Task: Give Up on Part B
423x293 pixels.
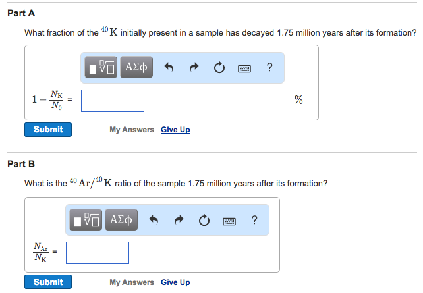Action: (175, 282)
